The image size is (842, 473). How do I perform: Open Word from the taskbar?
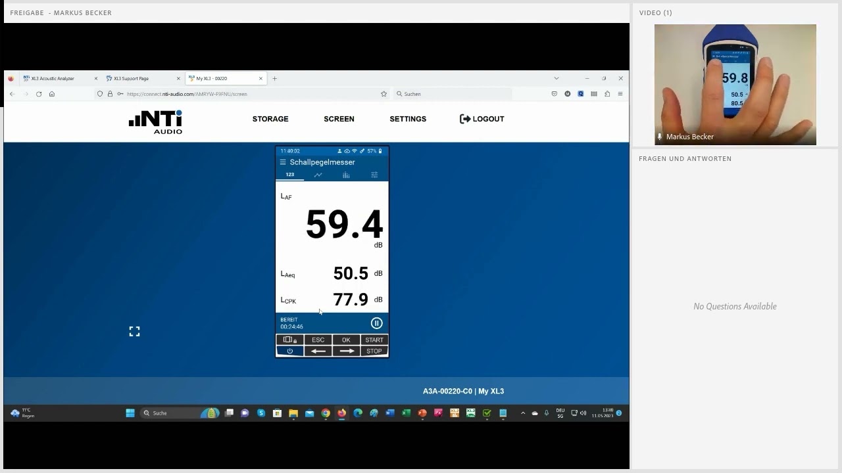[390, 413]
